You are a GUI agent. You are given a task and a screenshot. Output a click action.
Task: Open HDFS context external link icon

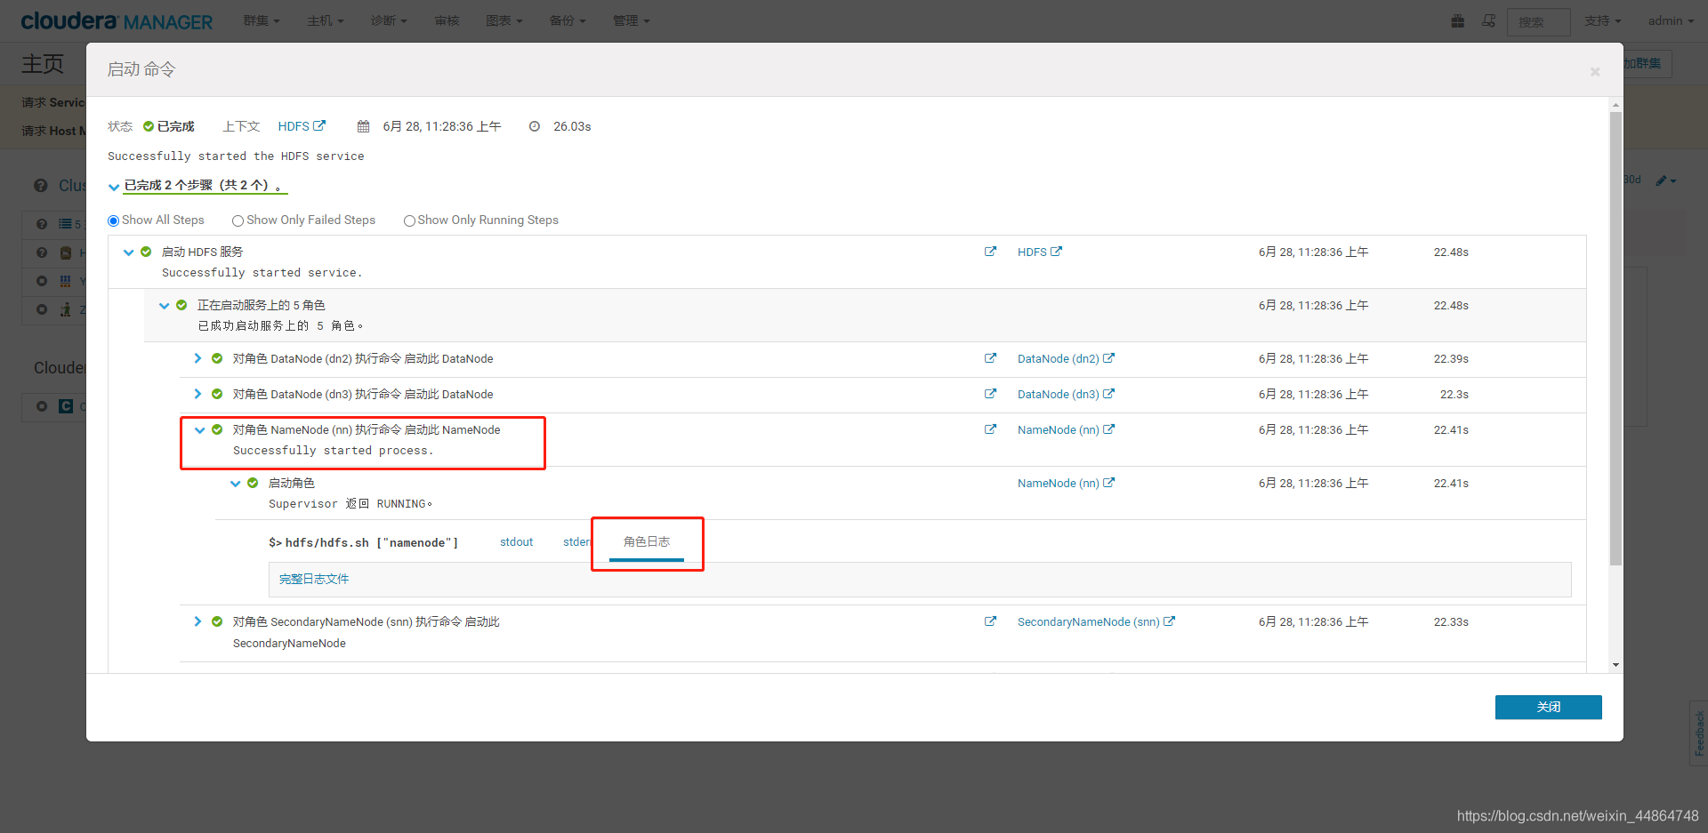(319, 125)
